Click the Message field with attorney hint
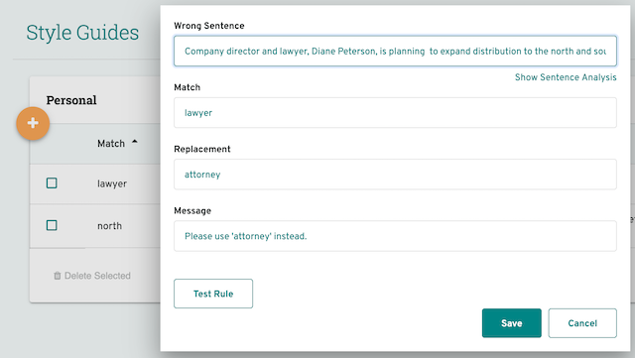 point(395,236)
